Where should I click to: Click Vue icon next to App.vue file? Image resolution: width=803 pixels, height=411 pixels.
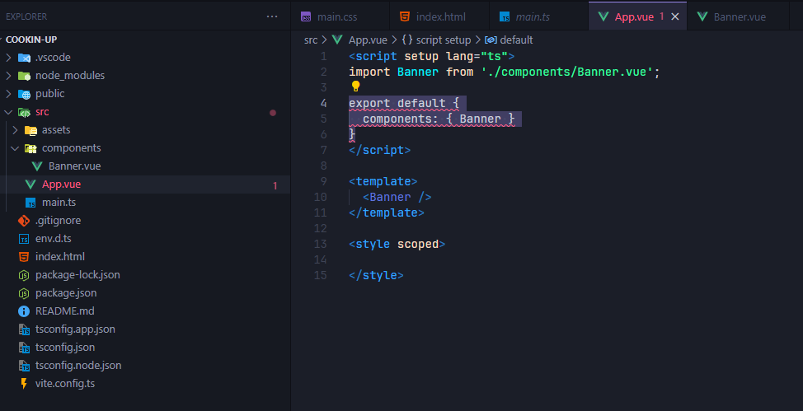coord(31,184)
